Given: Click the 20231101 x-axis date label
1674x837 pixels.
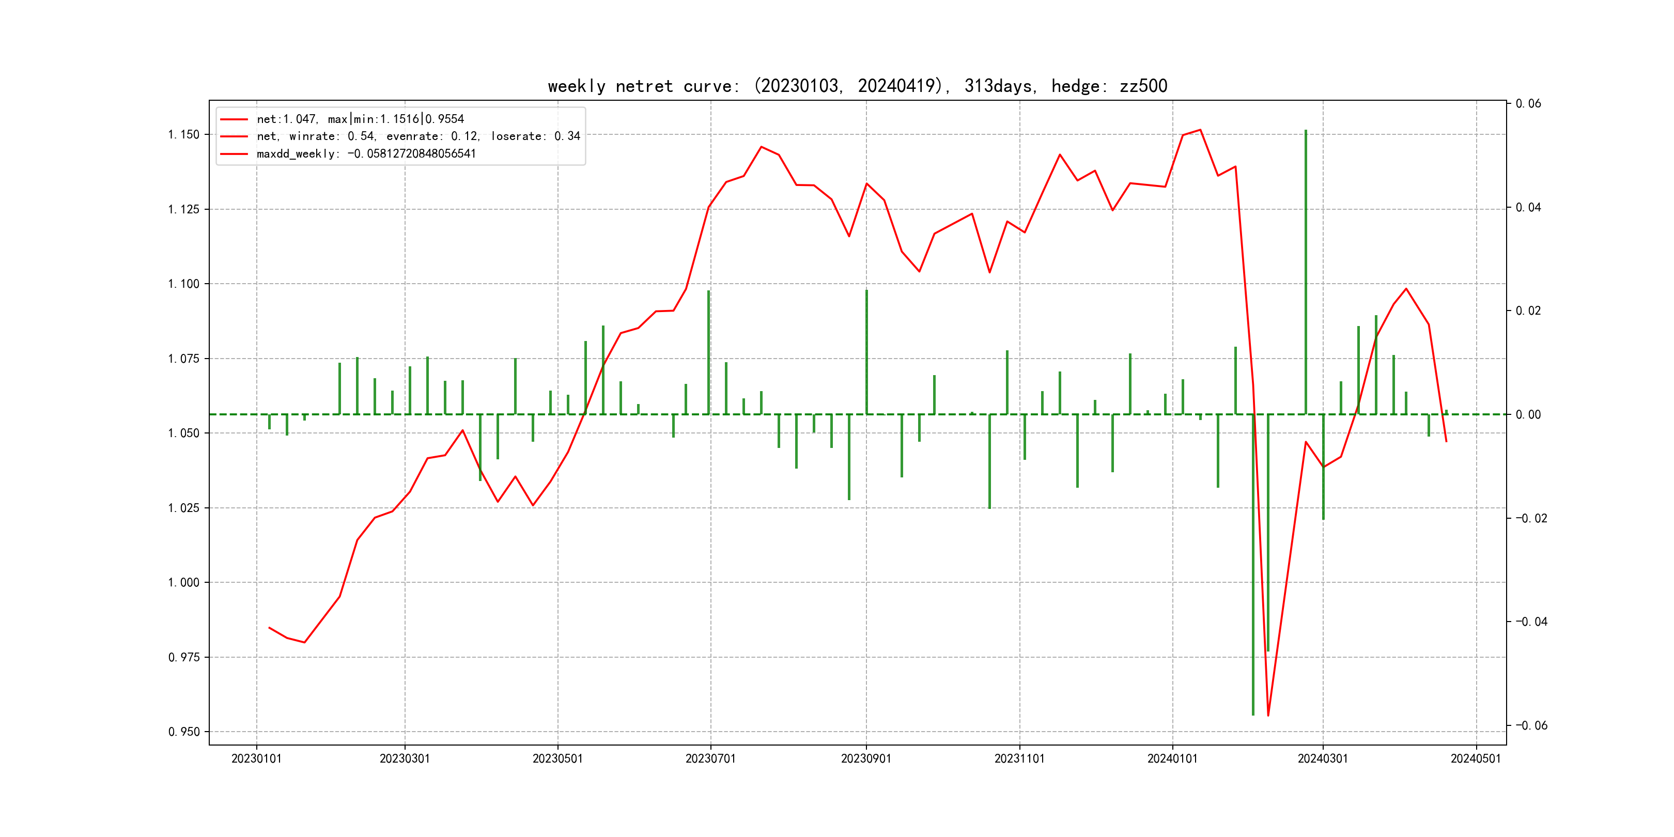Looking at the screenshot, I should (x=1019, y=759).
